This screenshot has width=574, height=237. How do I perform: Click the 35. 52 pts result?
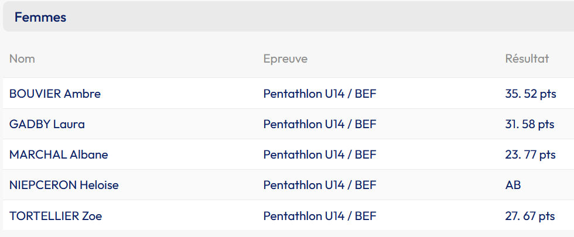click(530, 94)
